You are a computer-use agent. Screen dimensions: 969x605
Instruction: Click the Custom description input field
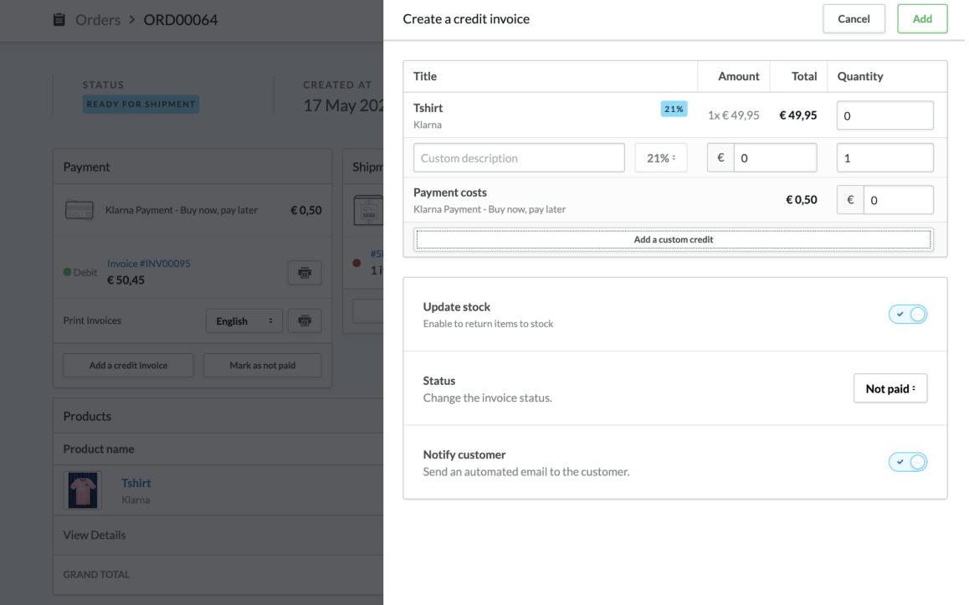click(x=519, y=157)
